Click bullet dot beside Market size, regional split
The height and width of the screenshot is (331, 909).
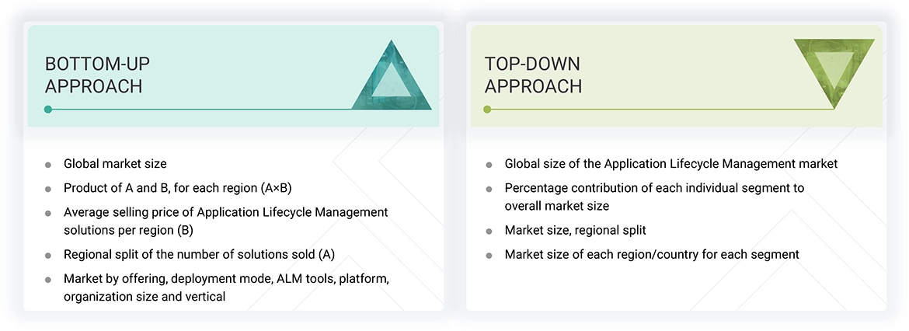tap(489, 231)
